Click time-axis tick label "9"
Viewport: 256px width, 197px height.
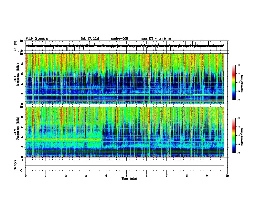pyautogui.click(x=207, y=176)
